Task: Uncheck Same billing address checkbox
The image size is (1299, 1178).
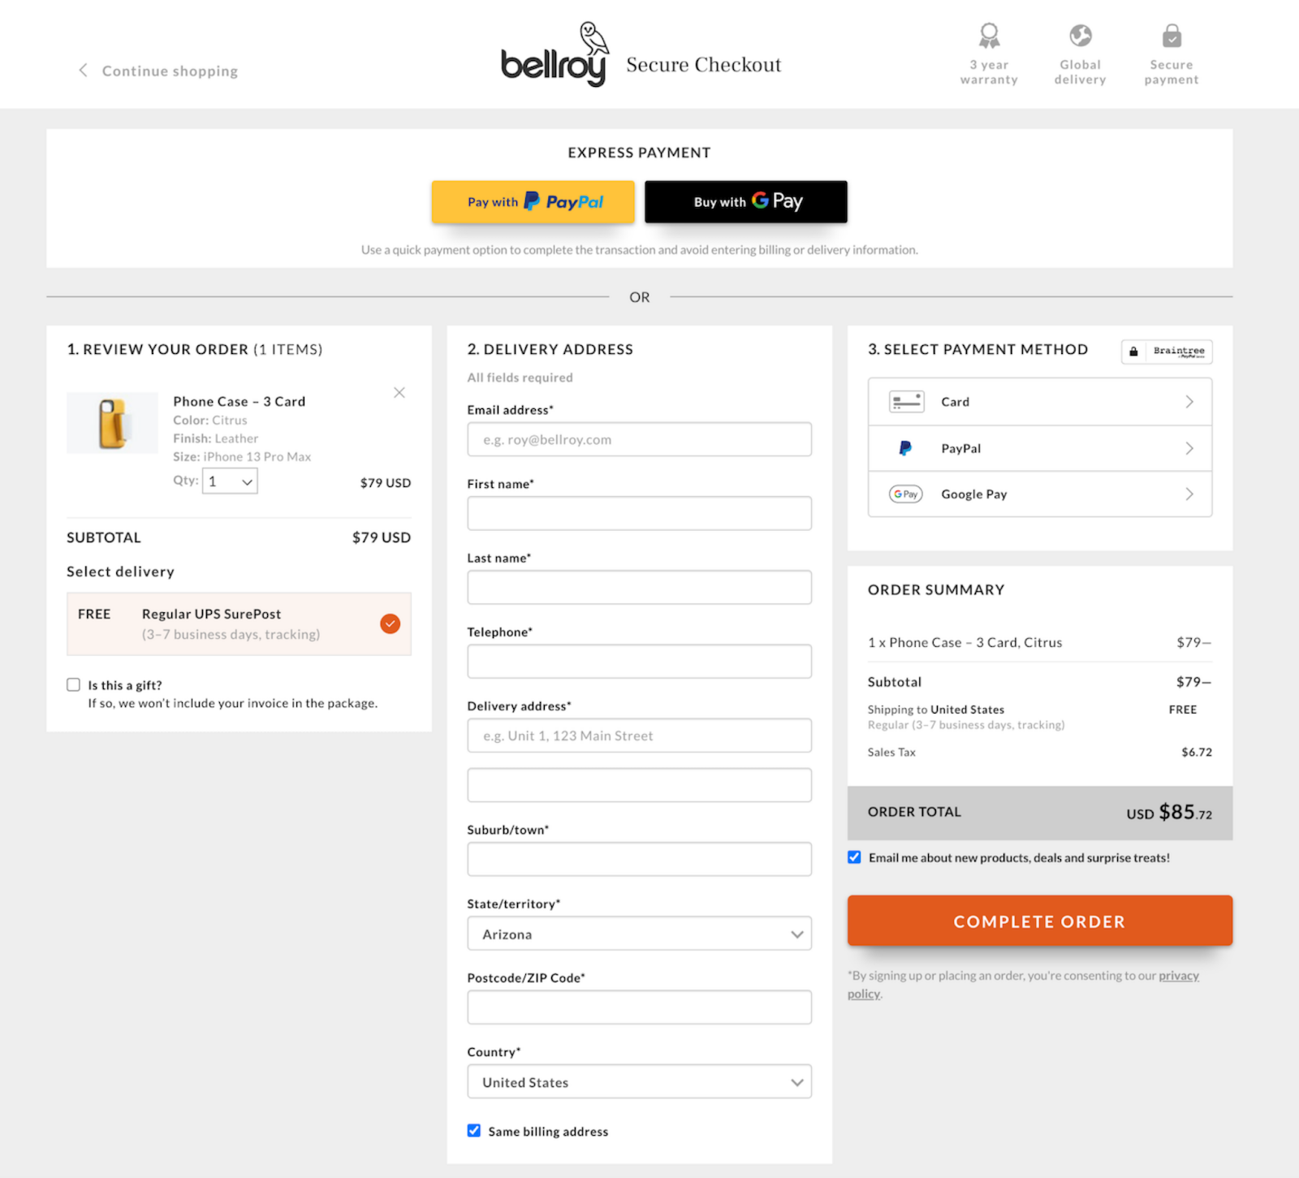Action: 474,1130
